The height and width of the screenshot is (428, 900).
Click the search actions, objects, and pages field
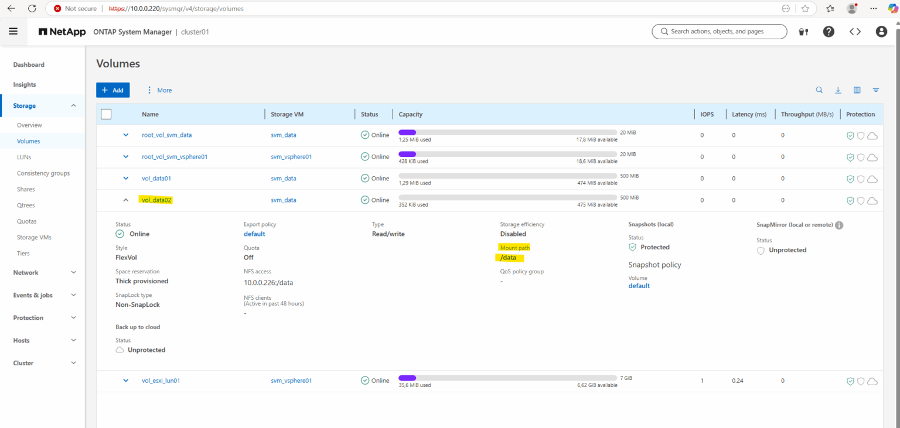click(x=719, y=32)
